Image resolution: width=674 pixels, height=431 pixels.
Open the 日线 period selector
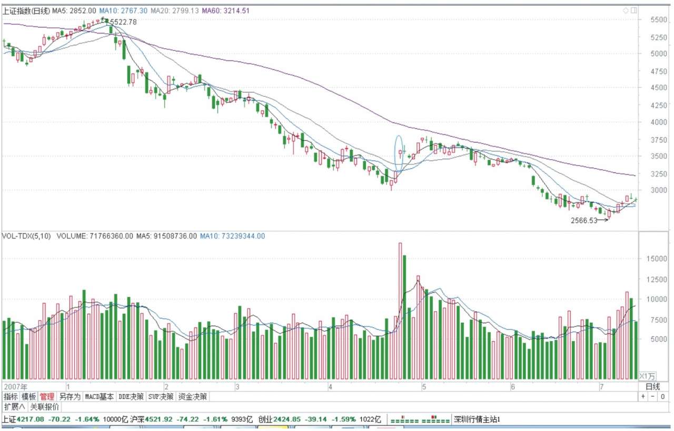(652, 386)
